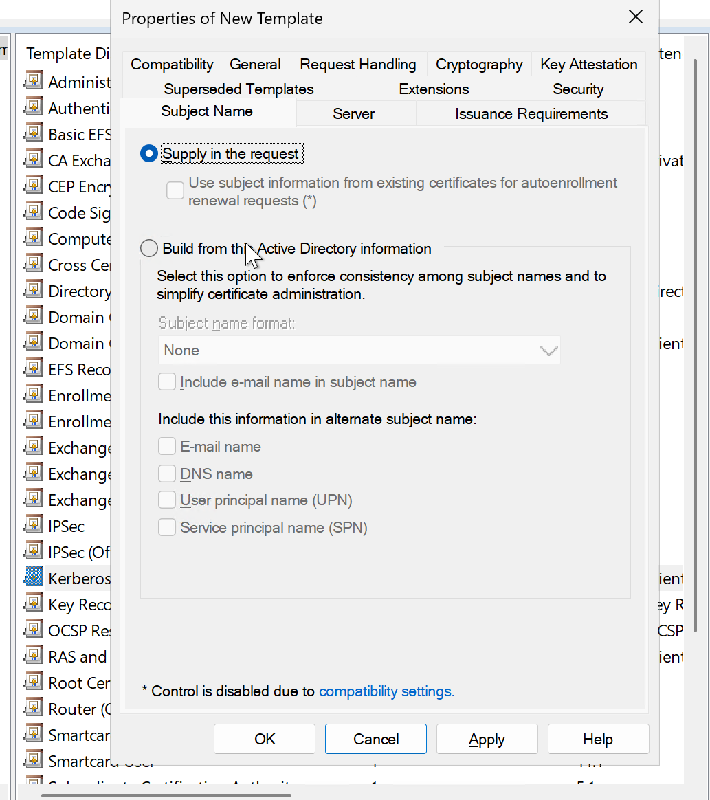Click the Root Certification template icon
Screen dimensions: 710x800
(33, 682)
